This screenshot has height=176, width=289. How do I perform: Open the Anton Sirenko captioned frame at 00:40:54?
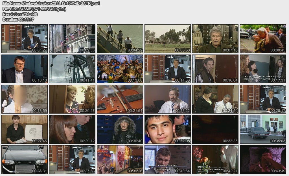(x=168, y=160)
